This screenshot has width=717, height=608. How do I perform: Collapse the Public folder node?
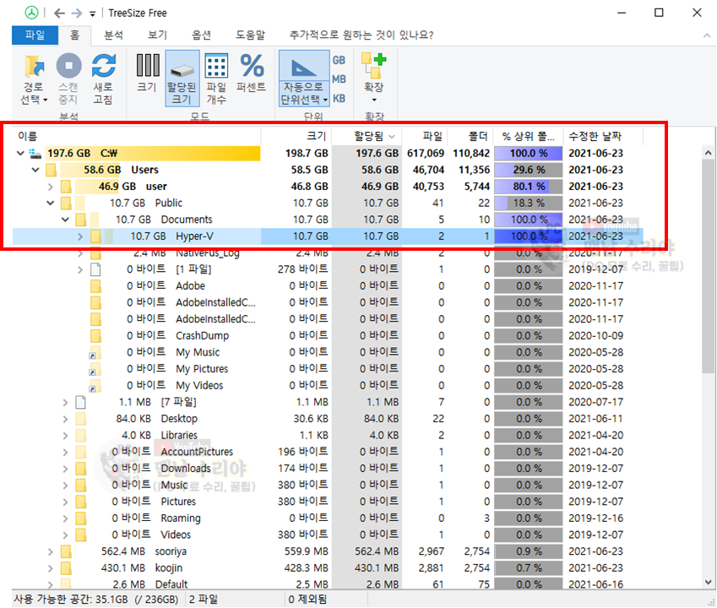point(51,203)
